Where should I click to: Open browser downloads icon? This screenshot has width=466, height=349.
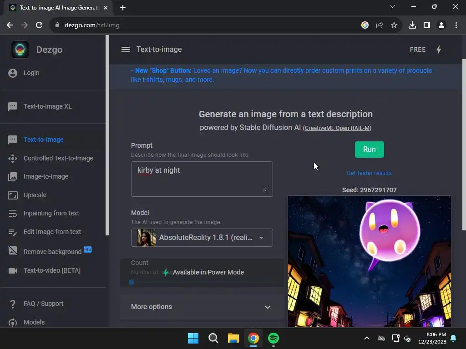coord(412,25)
